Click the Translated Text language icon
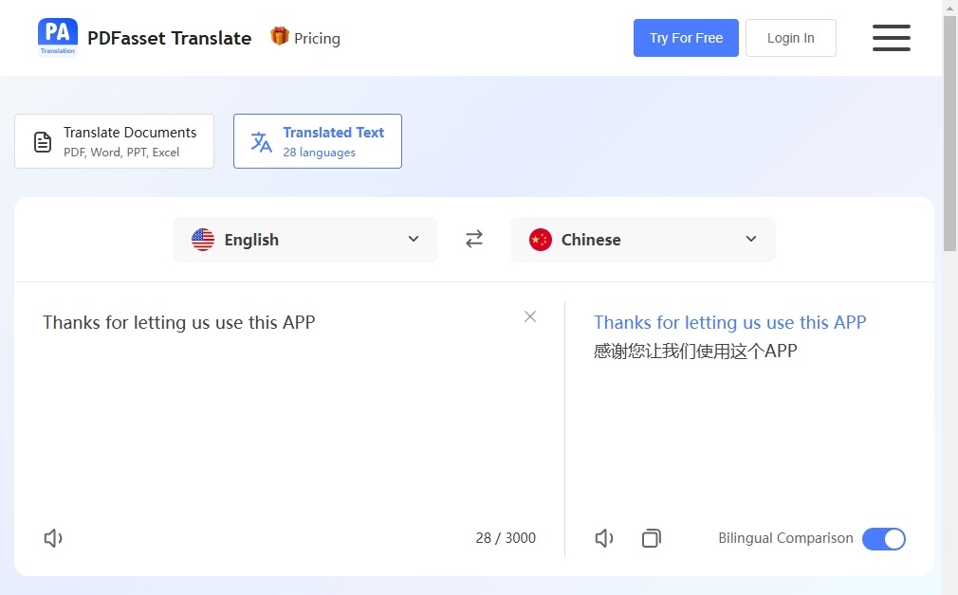The image size is (958, 595). [x=262, y=141]
